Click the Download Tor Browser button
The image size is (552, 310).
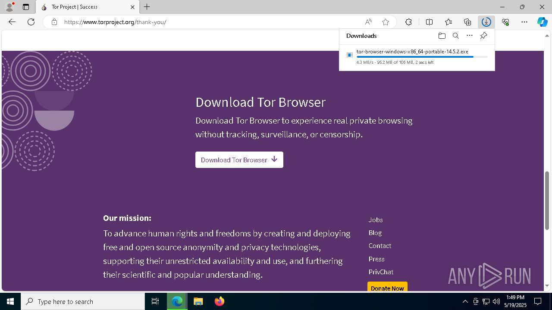[239, 160]
